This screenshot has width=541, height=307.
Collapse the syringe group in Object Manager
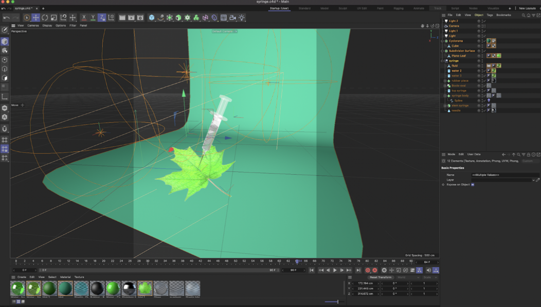pos(442,61)
